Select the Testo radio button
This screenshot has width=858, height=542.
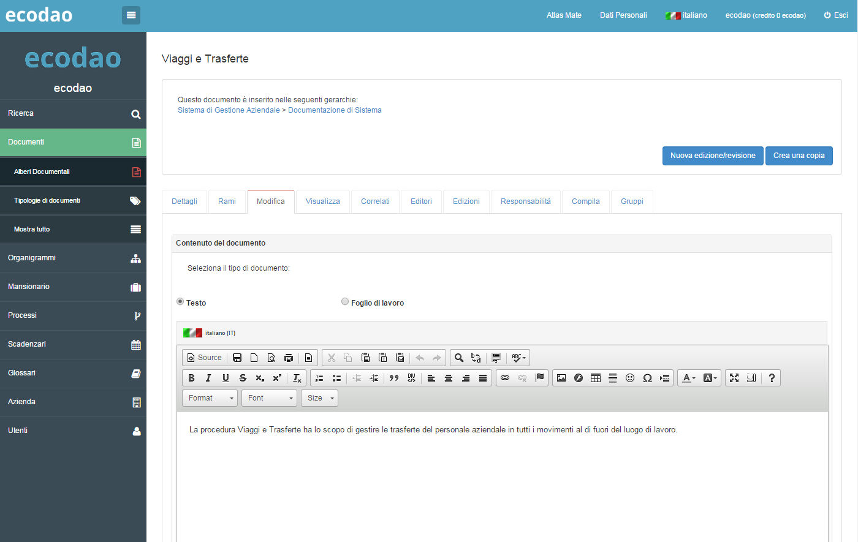(180, 301)
